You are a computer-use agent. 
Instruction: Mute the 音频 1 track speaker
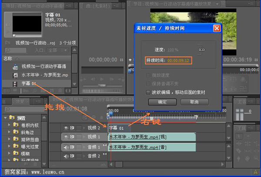coord(66,147)
